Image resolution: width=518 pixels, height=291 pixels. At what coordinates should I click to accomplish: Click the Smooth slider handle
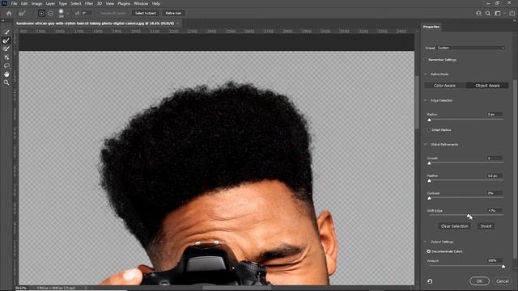pyautogui.click(x=429, y=163)
